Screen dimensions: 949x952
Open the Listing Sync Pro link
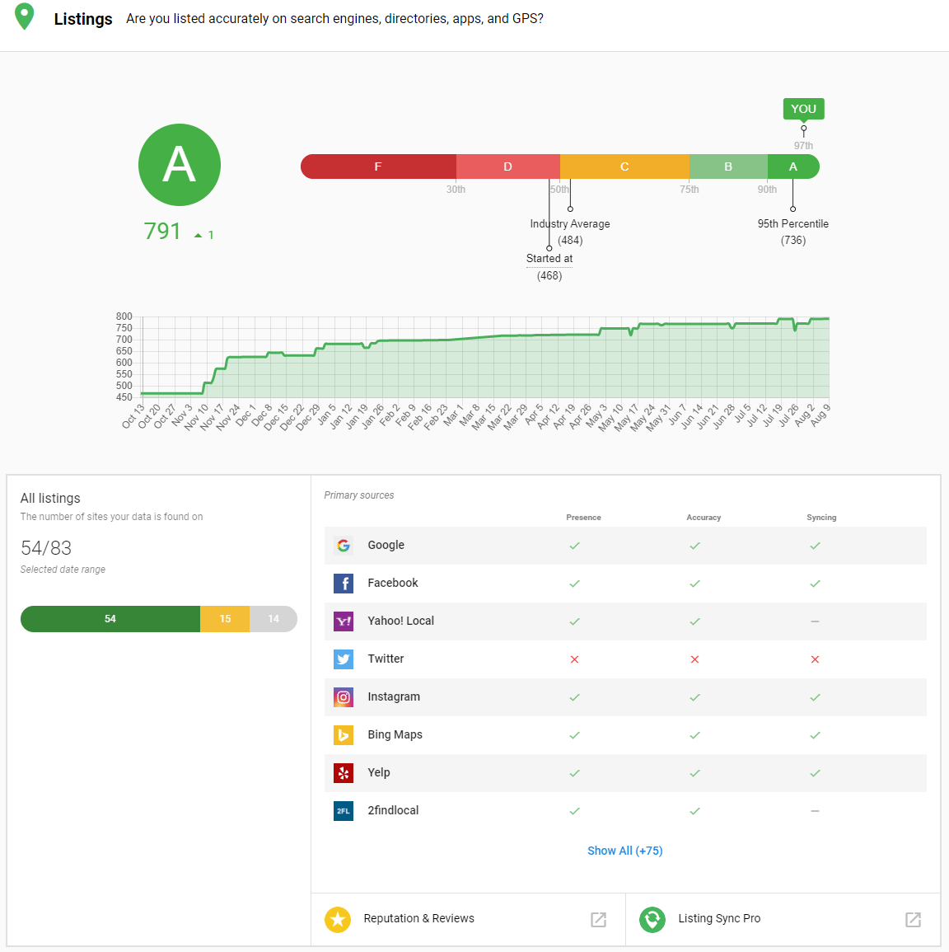click(x=719, y=918)
